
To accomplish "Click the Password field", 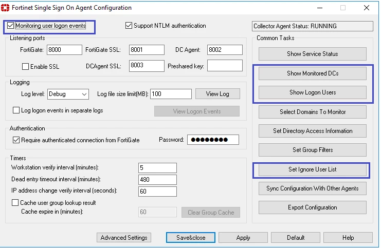I will [x=213, y=140].
